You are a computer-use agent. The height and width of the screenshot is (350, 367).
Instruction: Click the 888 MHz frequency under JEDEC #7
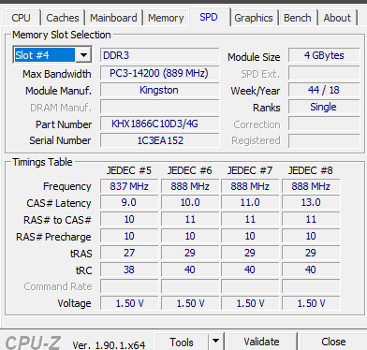pyautogui.click(x=250, y=186)
